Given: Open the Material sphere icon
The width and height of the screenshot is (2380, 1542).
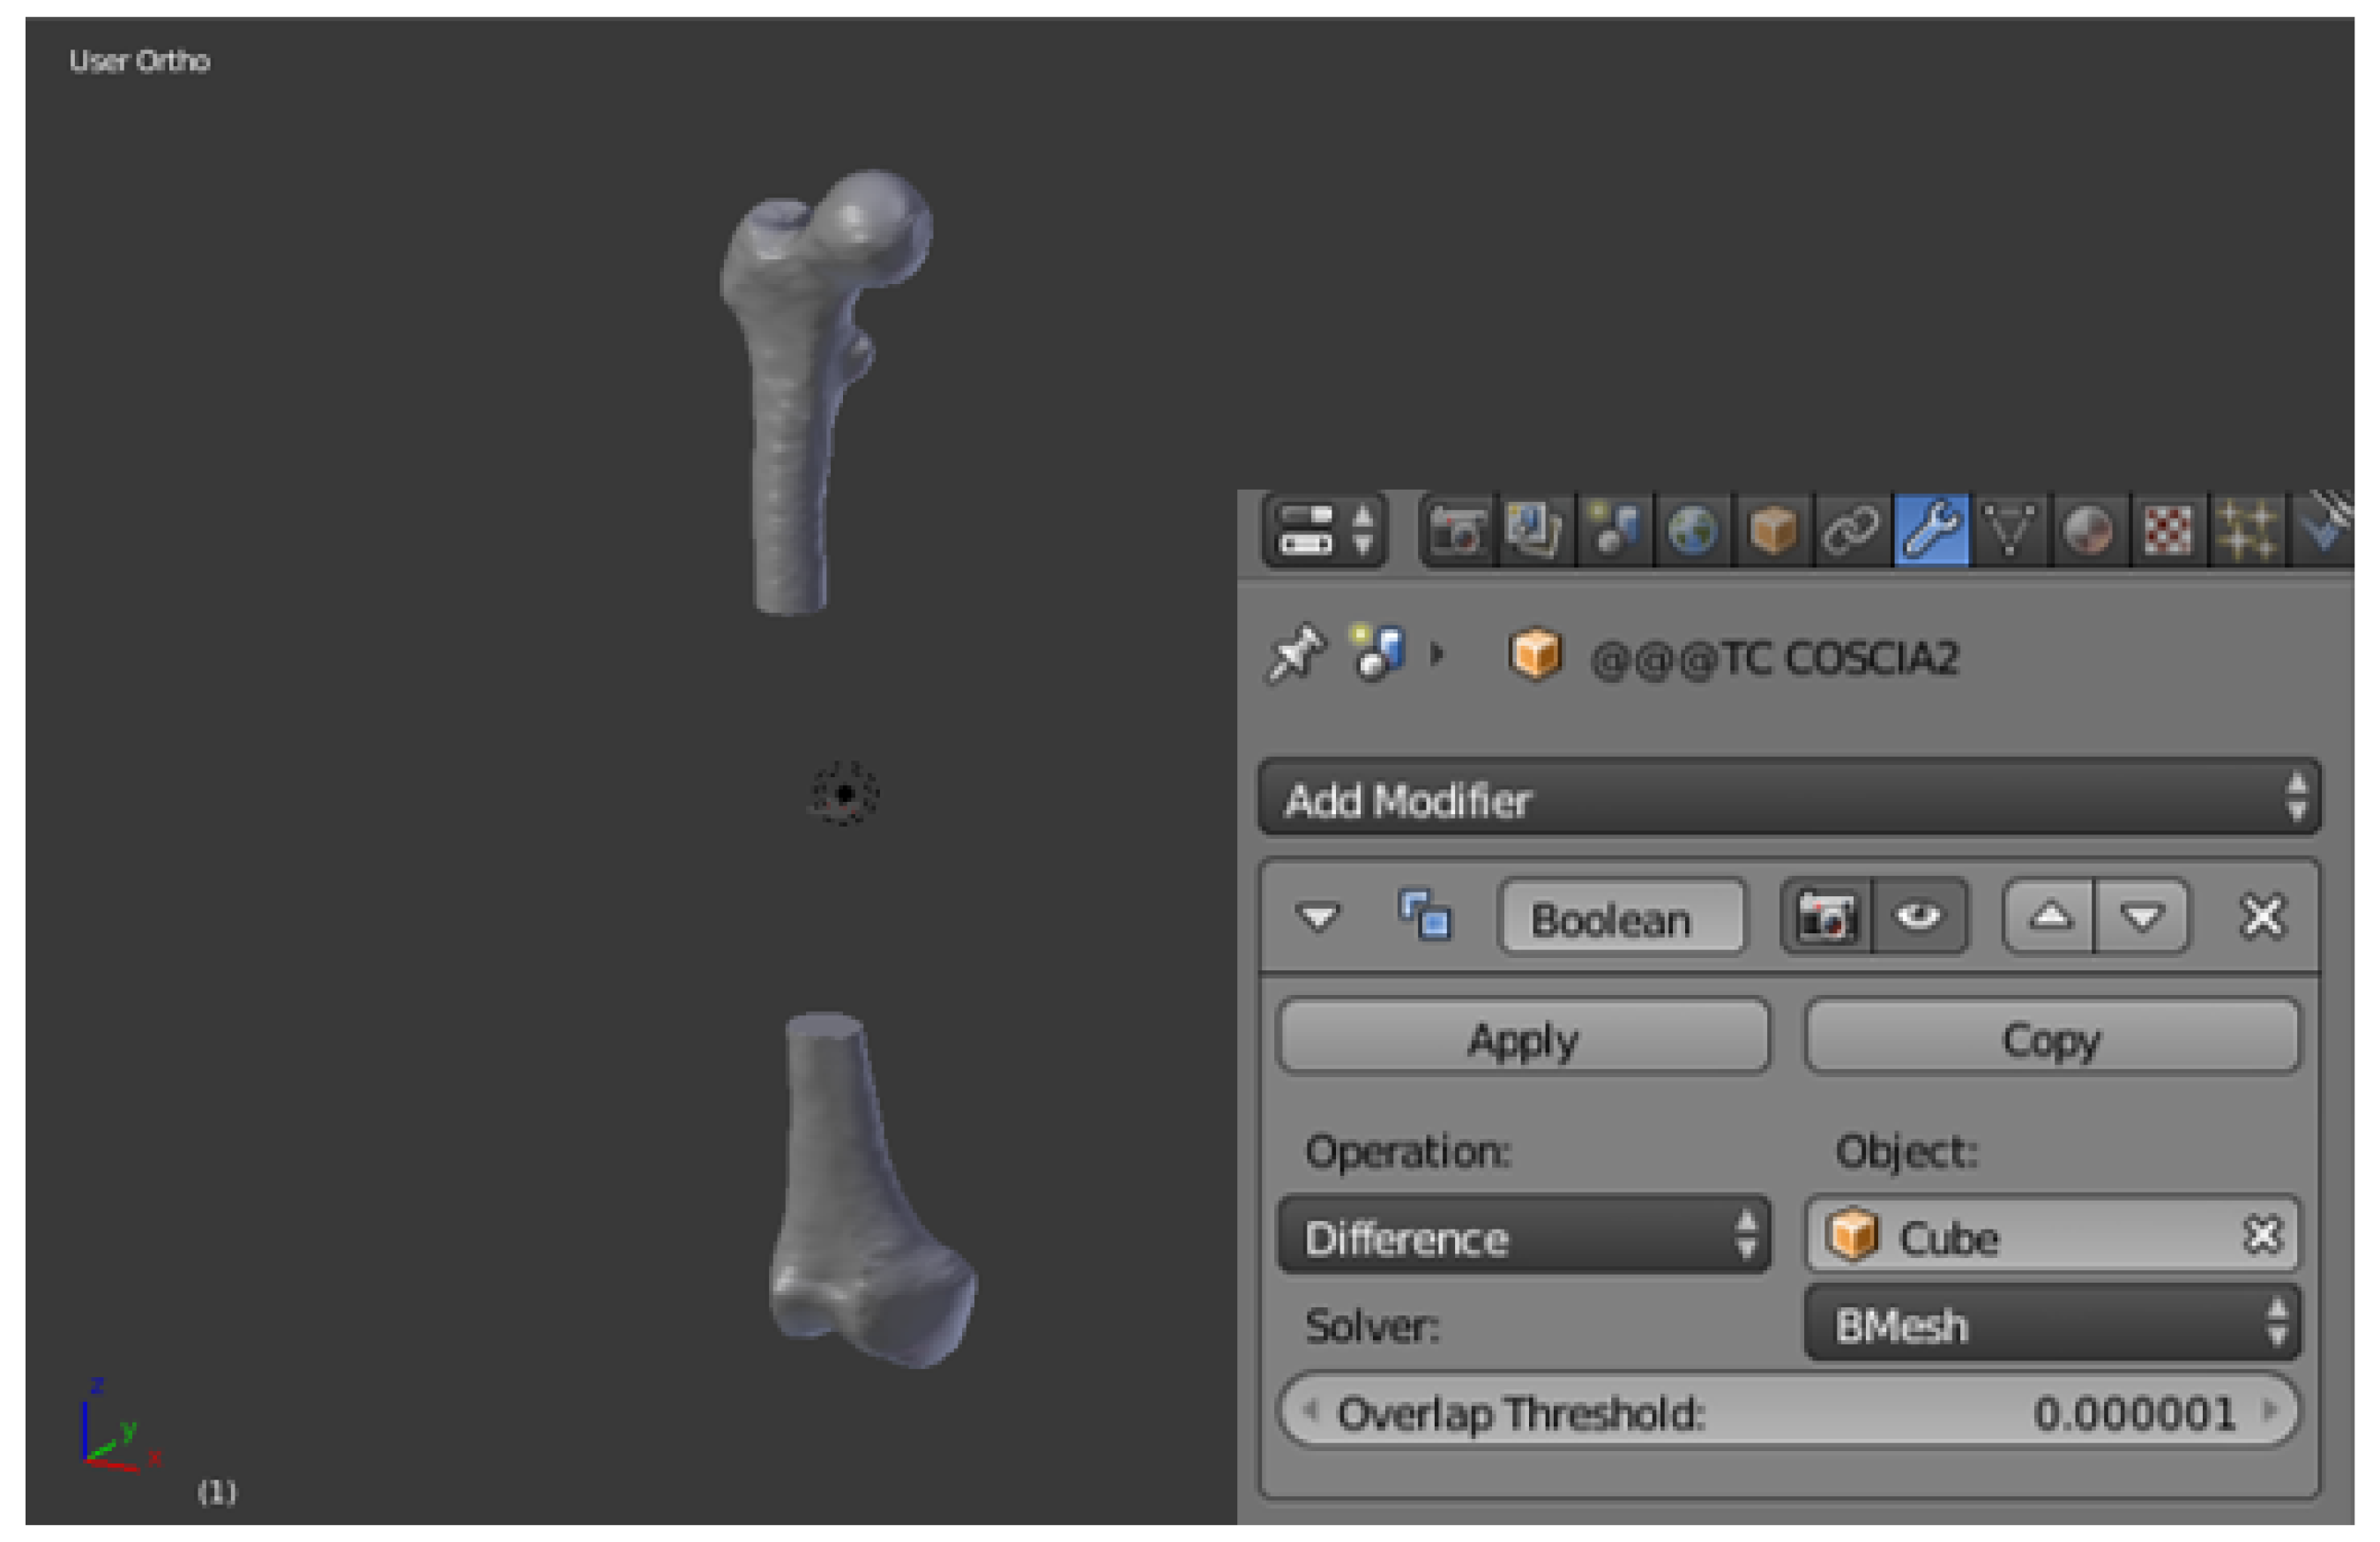Looking at the screenshot, I should 2088,530.
